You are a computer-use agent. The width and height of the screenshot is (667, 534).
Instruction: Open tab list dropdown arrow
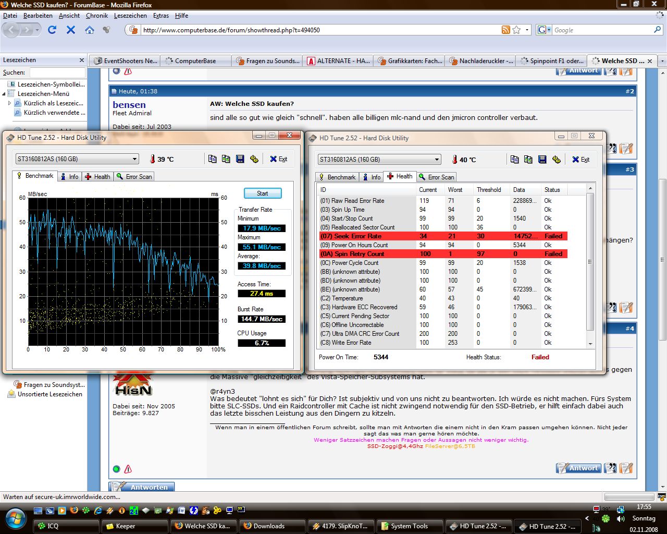point(662,61)
